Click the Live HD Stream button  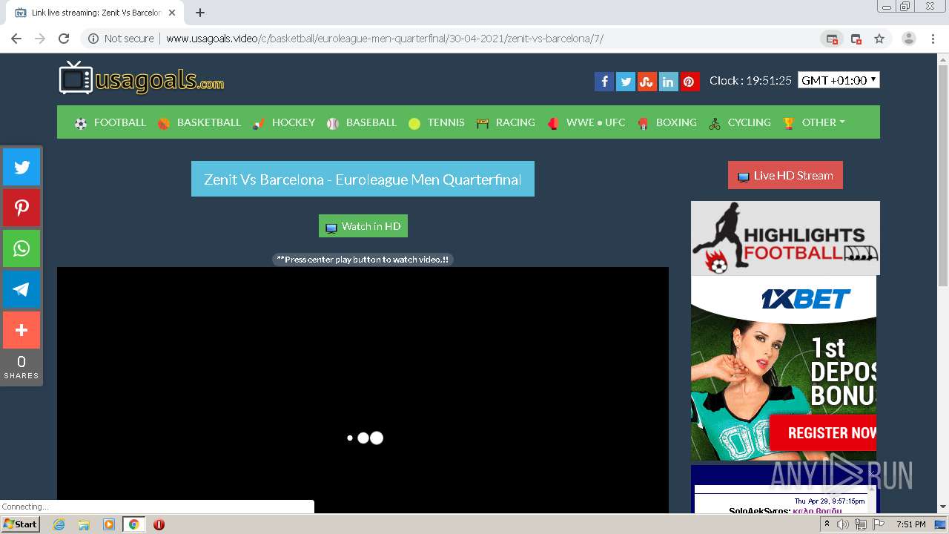785,175
